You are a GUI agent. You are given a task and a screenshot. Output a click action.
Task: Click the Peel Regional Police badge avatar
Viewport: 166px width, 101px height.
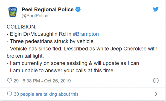[13, 12]
